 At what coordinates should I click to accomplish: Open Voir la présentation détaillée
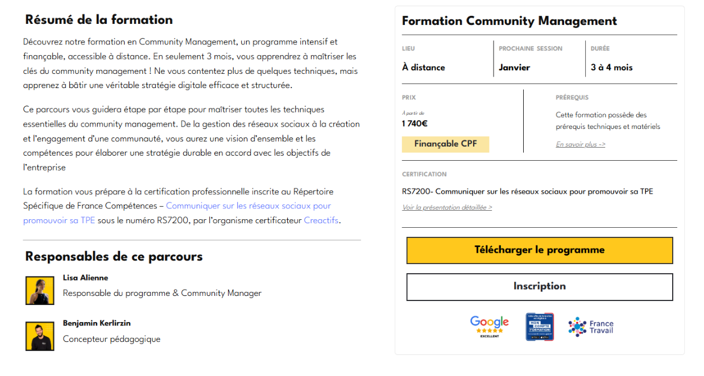447,207
